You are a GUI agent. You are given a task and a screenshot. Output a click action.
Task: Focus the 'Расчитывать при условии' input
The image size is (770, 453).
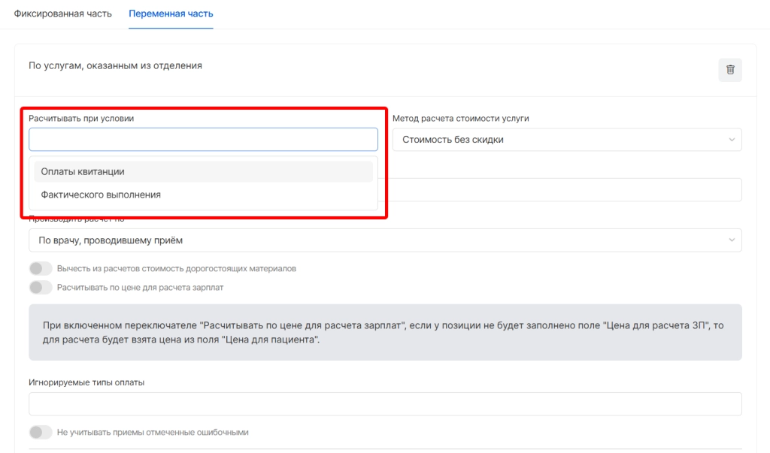(x=203, y=140)
